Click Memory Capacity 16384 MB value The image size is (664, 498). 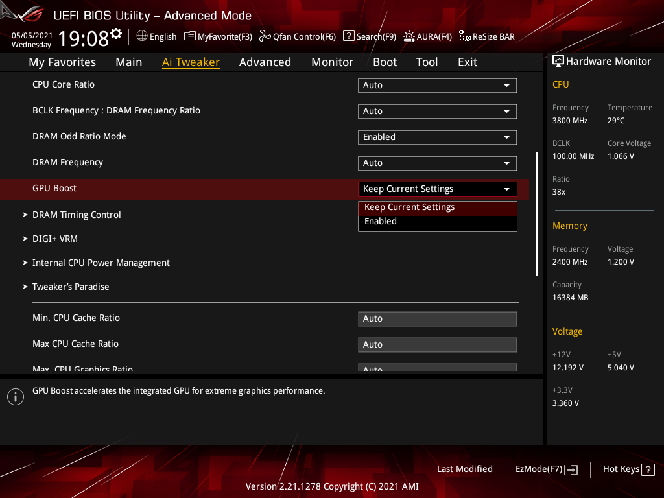(570, 298)
